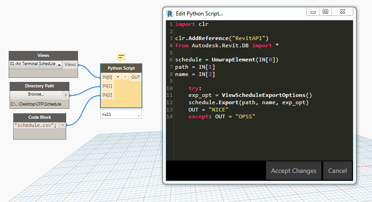Click the Python Script node header
372x202 pixels.
pos(121,68)
